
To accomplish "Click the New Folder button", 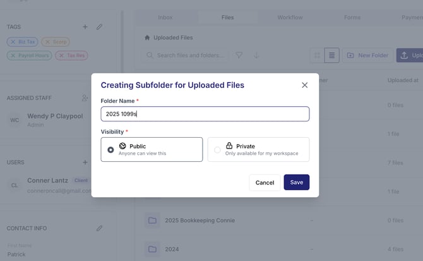I will tap(367, 56).
